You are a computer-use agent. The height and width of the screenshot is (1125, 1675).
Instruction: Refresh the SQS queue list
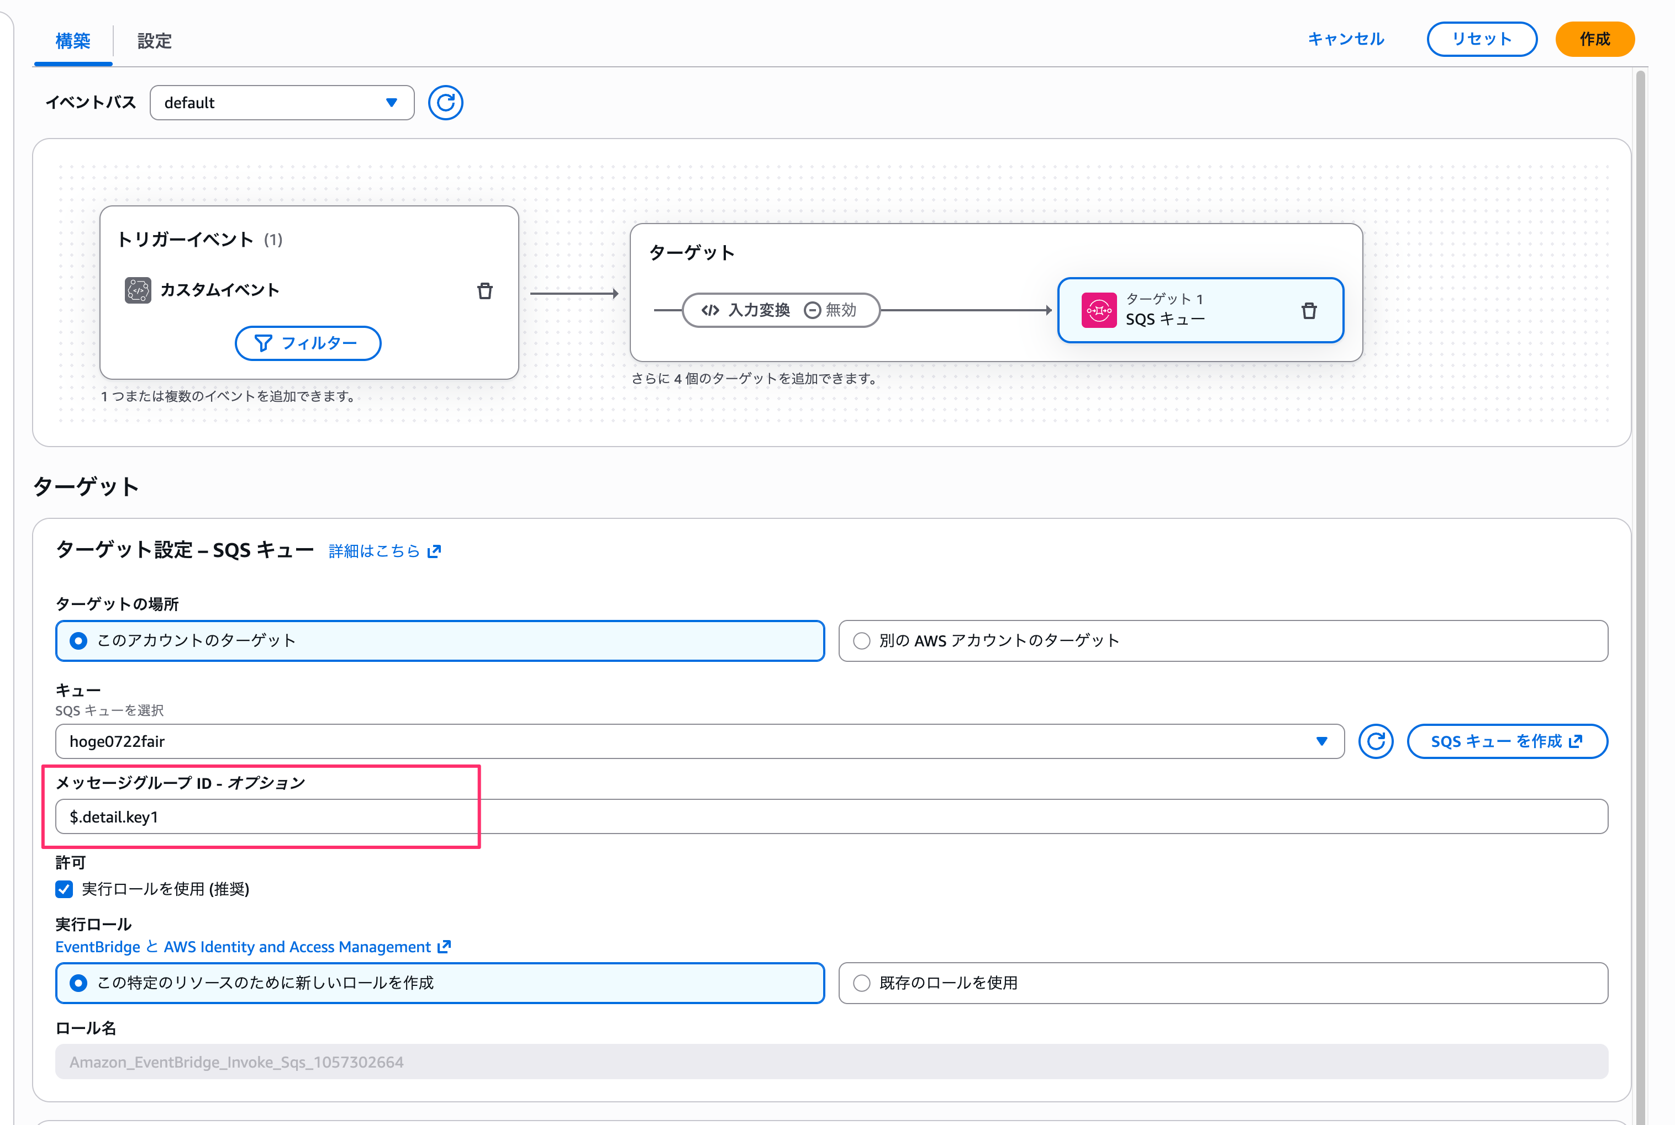(x=1375, y=741)
